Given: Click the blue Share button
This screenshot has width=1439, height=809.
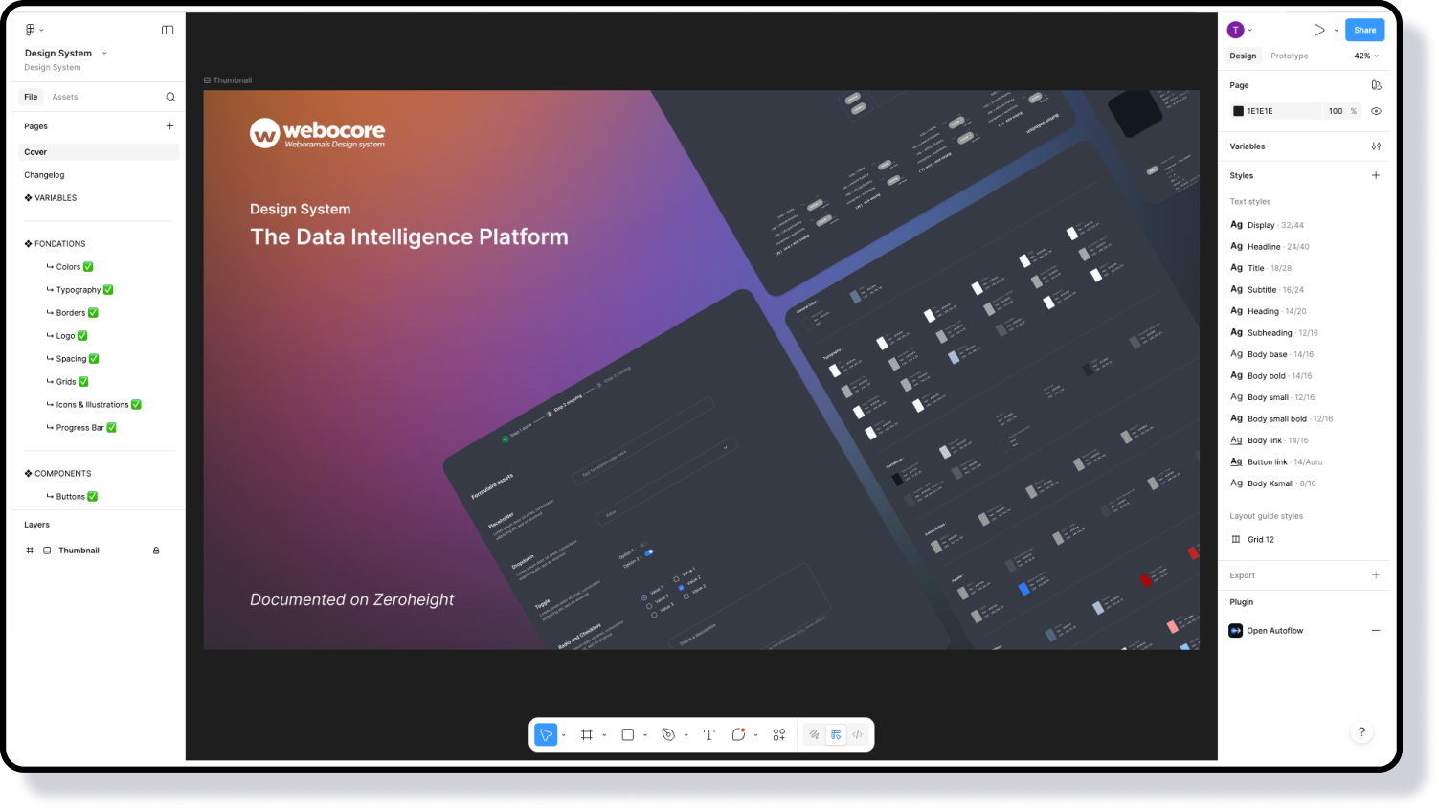Looking at the screenshot, I should click(x=1364, y=30).
